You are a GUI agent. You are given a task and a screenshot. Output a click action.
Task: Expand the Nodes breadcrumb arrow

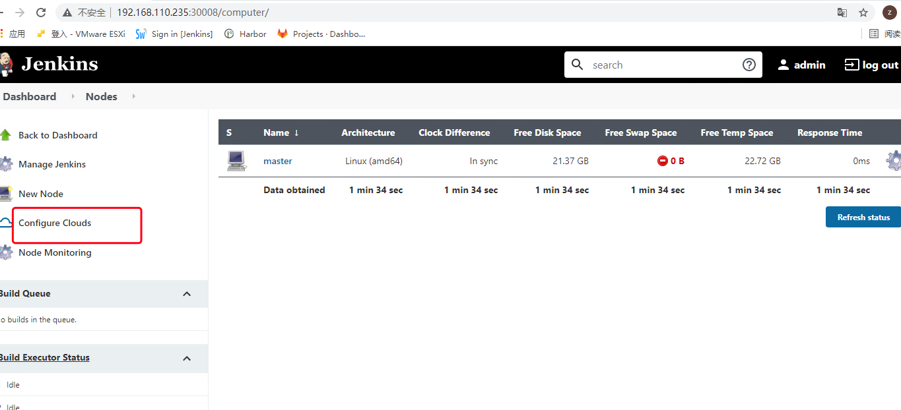coord(133,96)
